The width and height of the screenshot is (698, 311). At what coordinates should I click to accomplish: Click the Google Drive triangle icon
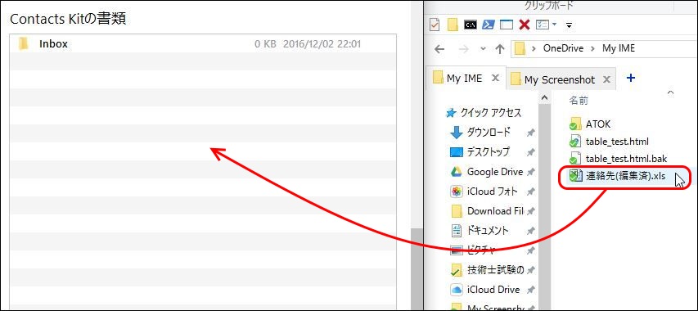[x=457, y=172]
